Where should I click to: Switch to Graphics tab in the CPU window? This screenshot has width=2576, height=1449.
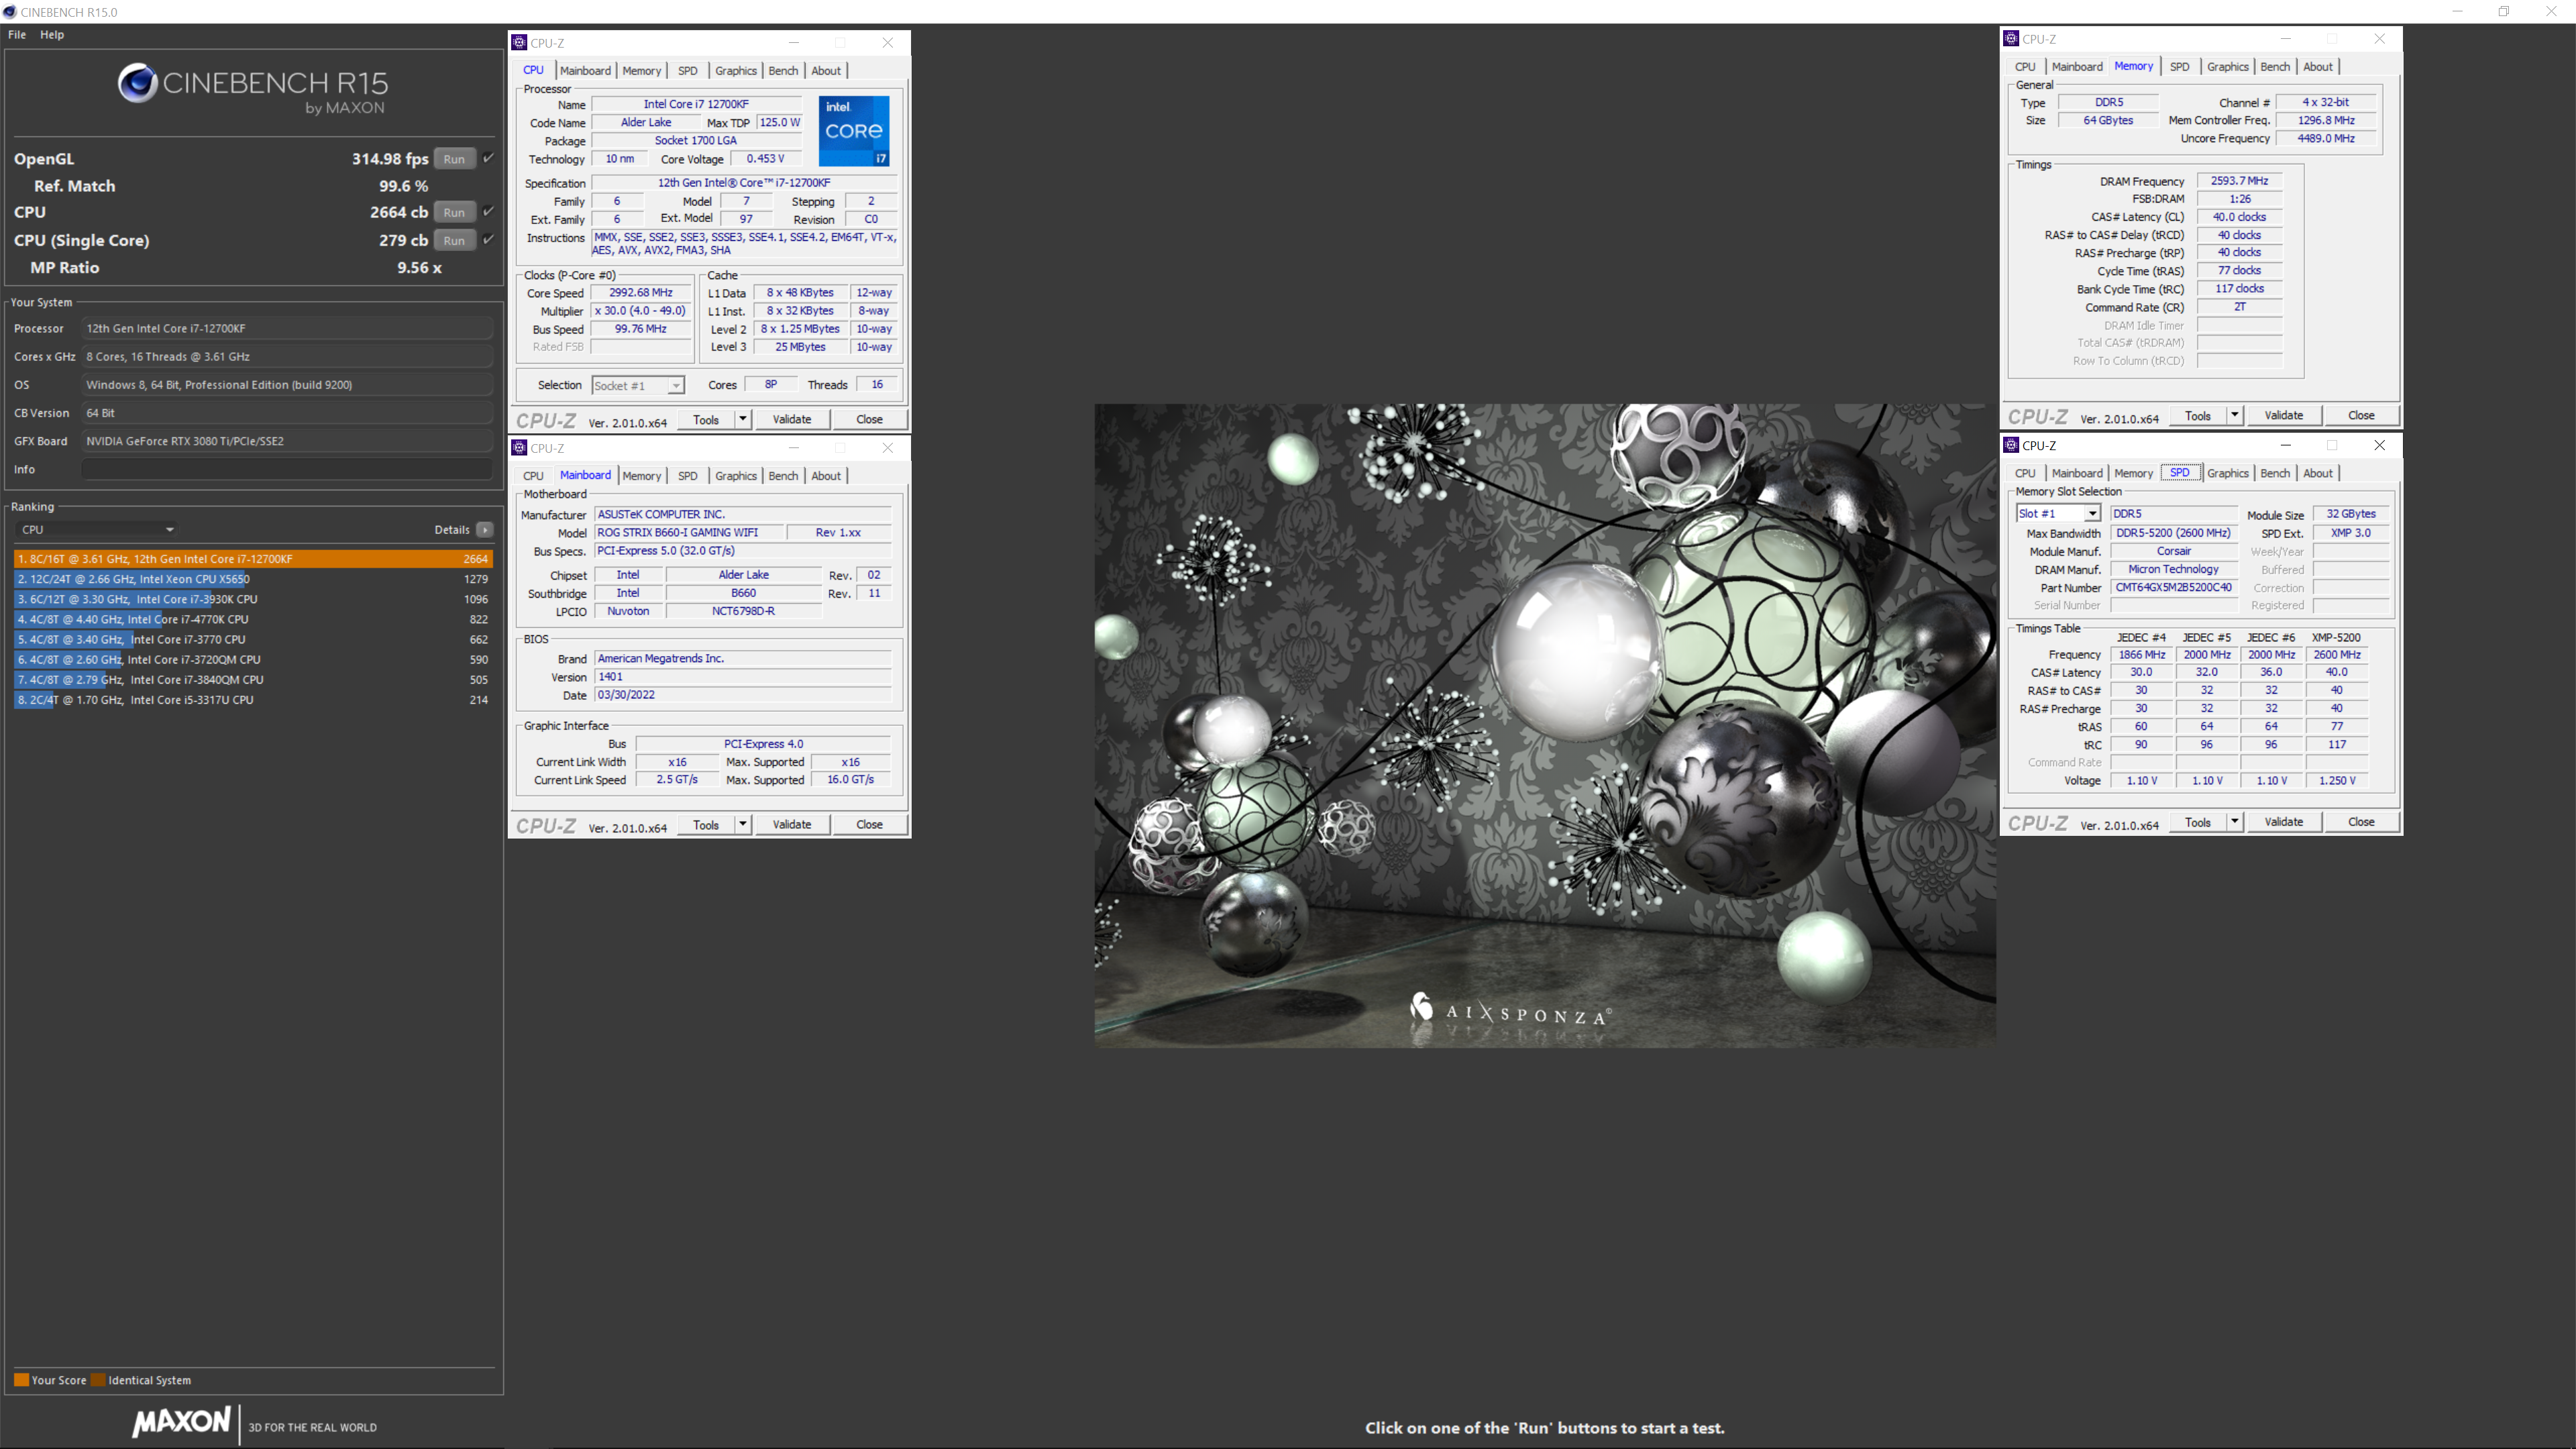(736, 70)
